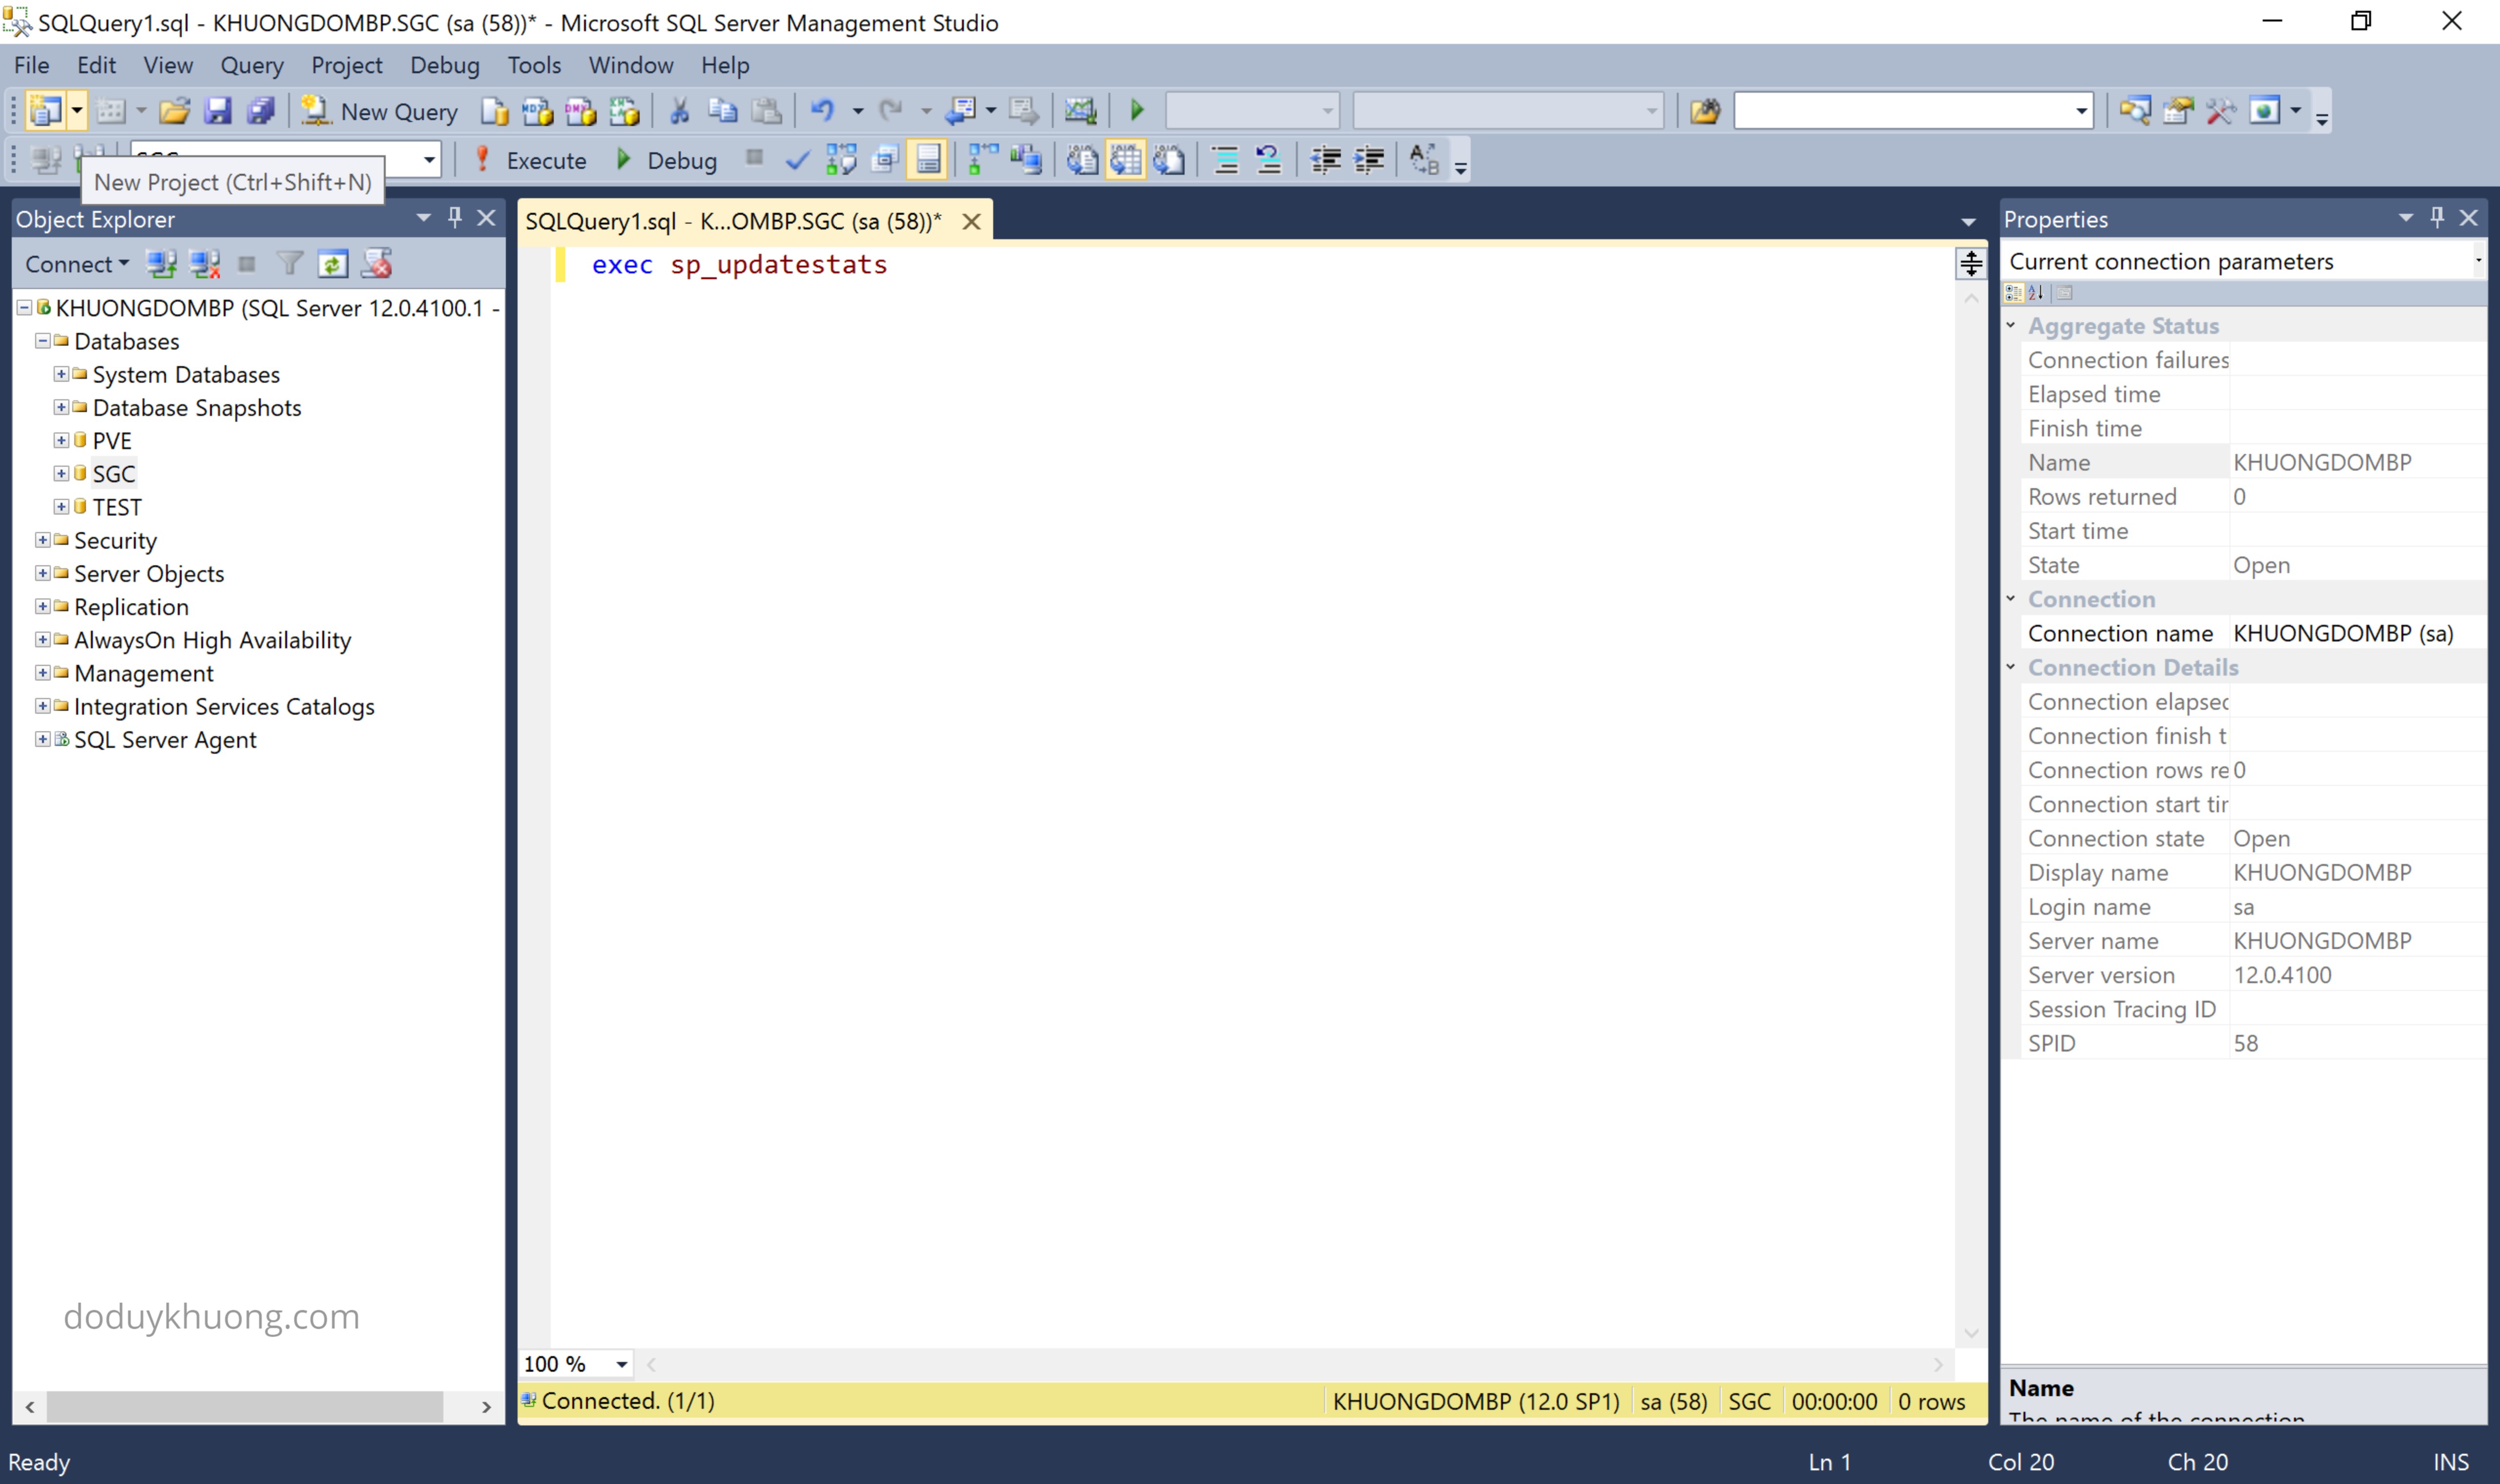The height and width of the screenshot is (1484, 2500).
Task: Click the New Project icon
Action: point(45,111)
